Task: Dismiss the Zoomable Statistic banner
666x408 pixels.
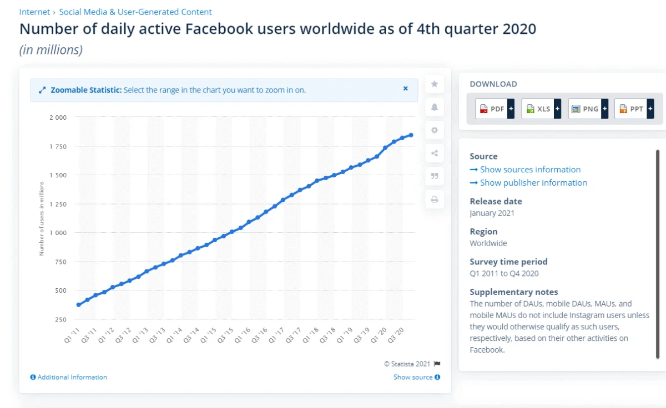Action: pyautogui.click(x=406, y=89)
